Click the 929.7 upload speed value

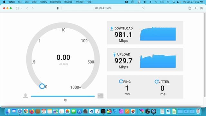(x=123, y=61)
